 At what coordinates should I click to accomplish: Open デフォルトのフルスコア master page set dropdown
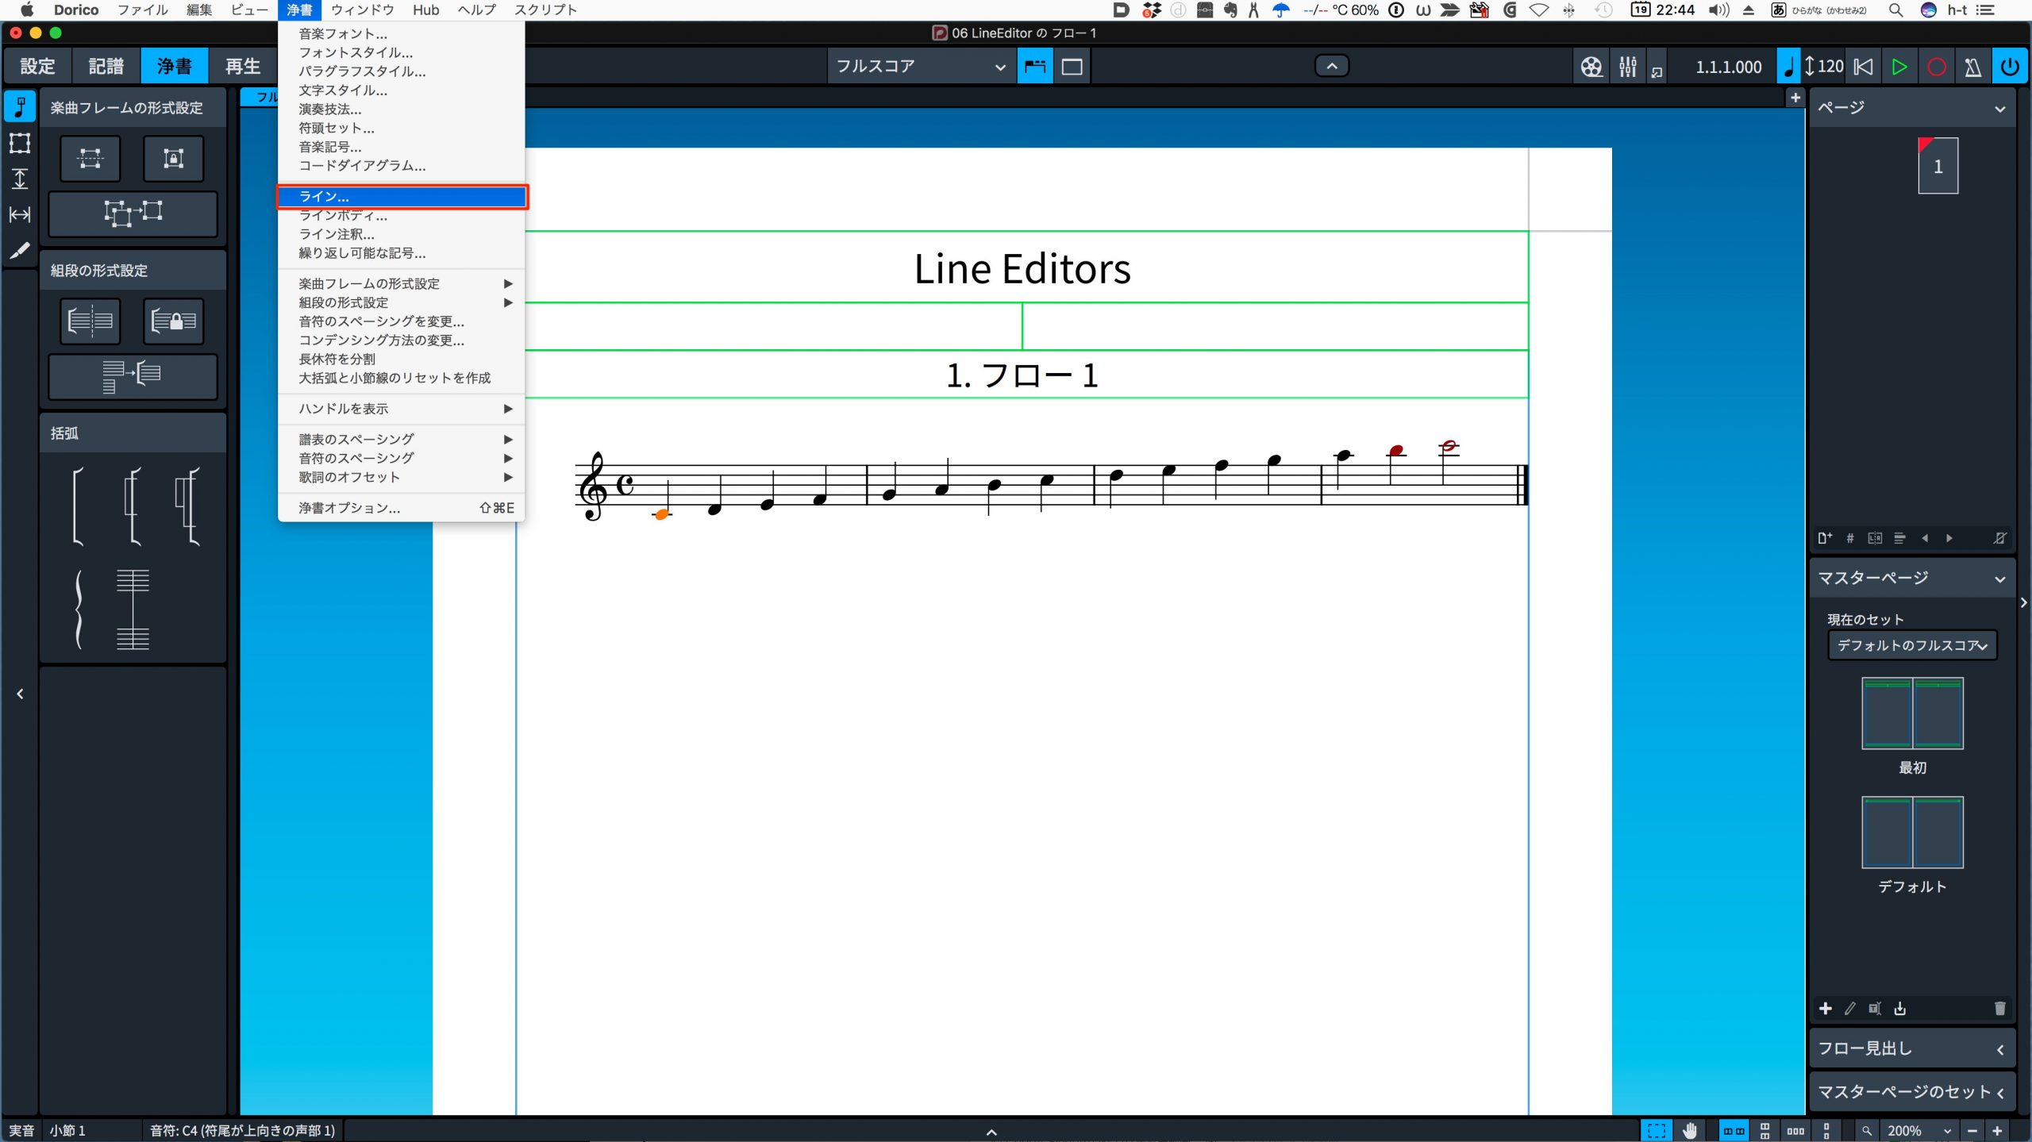1911,645
